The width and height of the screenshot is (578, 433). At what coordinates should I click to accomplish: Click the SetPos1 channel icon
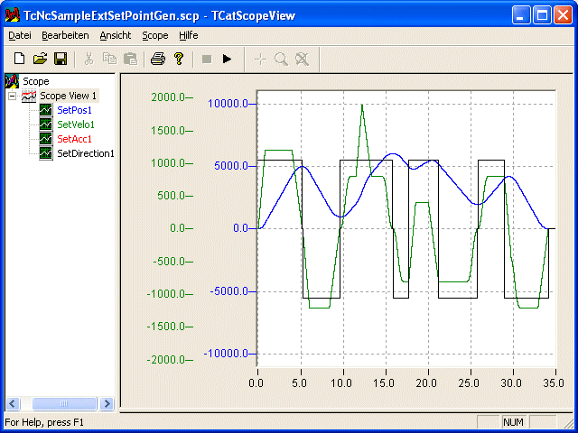coord(46,110)
